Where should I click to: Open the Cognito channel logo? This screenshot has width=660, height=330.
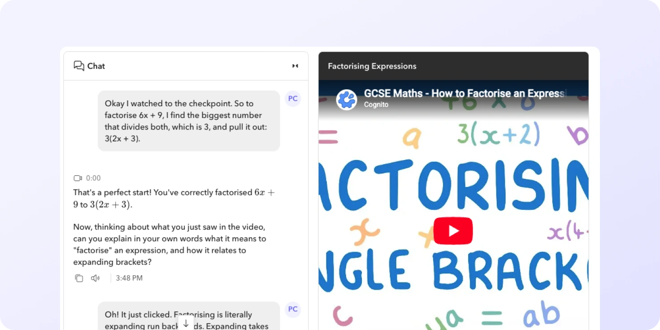pyautogui.click(x=347, y=100)
